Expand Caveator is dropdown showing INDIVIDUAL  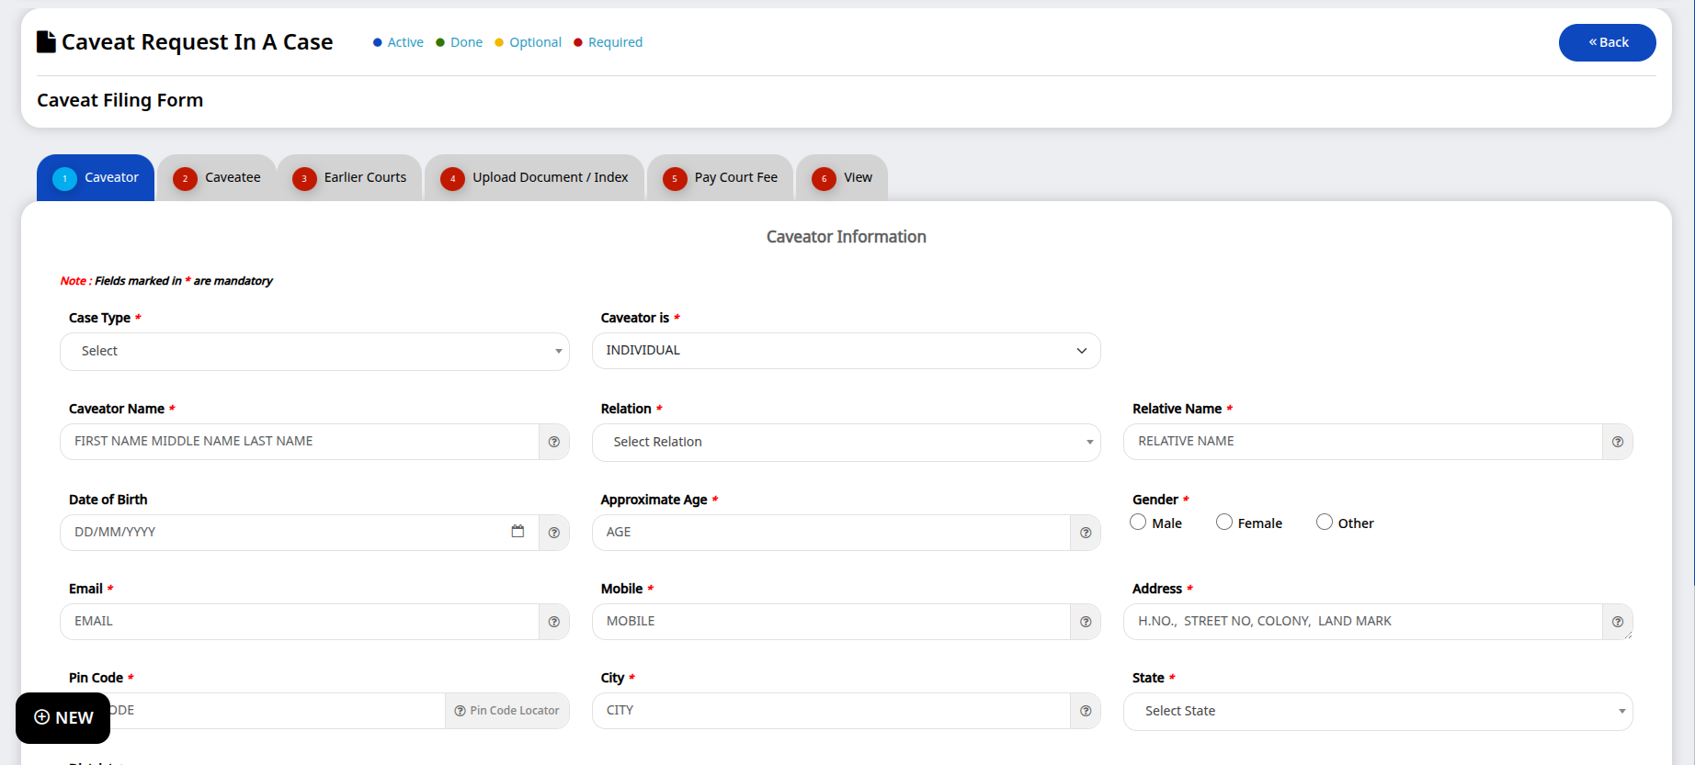[846, 351]
